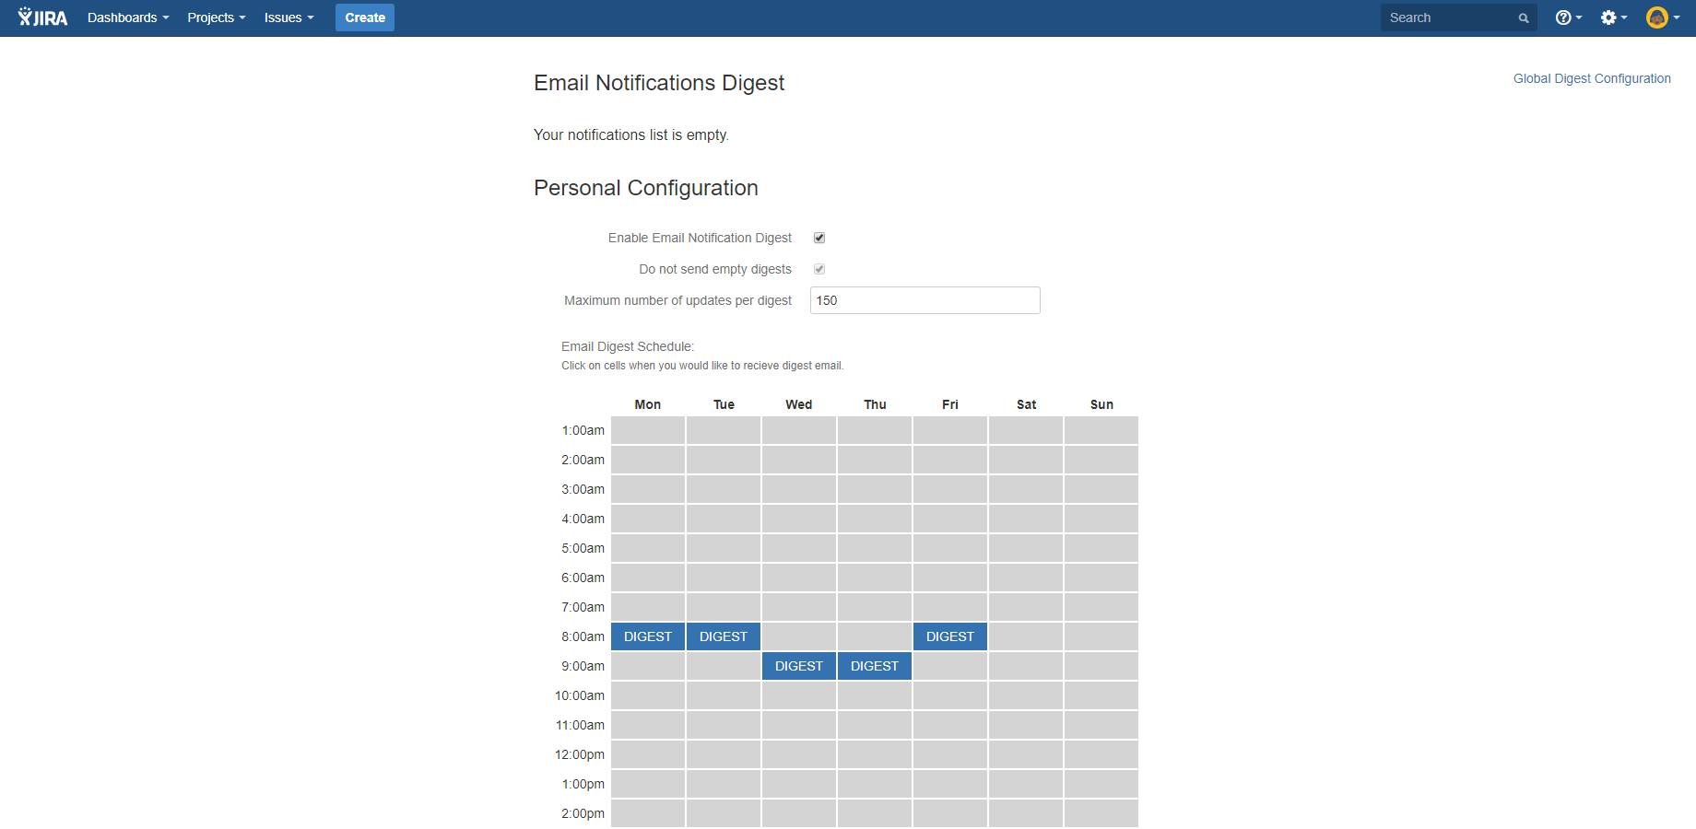
Task: Open the user profile avatar menu
Action: click(x=1663, y=18)
